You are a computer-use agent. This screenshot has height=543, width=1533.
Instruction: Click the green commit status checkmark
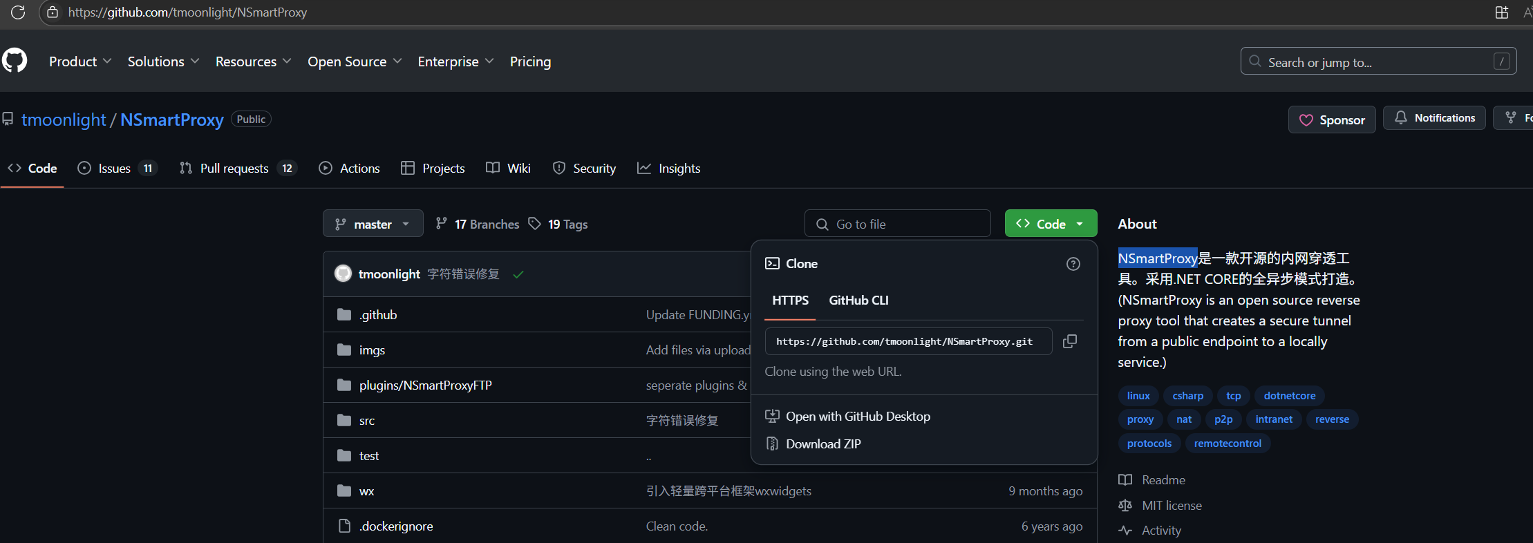tap(518, 274)
